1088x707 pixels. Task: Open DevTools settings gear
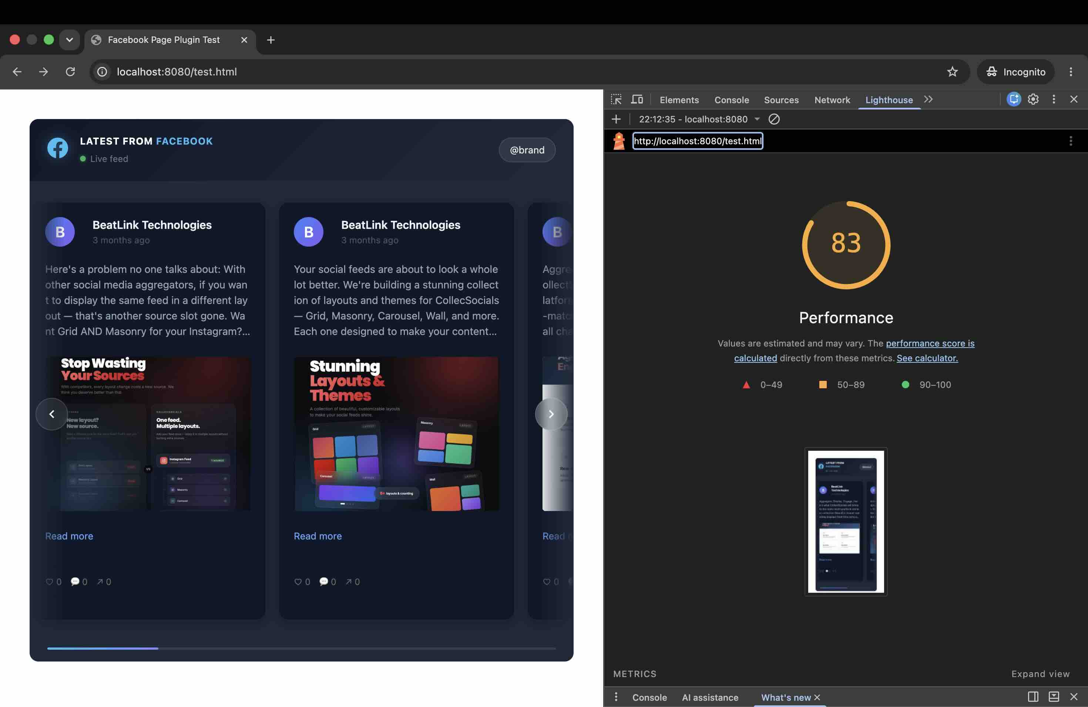[1033, 99]
